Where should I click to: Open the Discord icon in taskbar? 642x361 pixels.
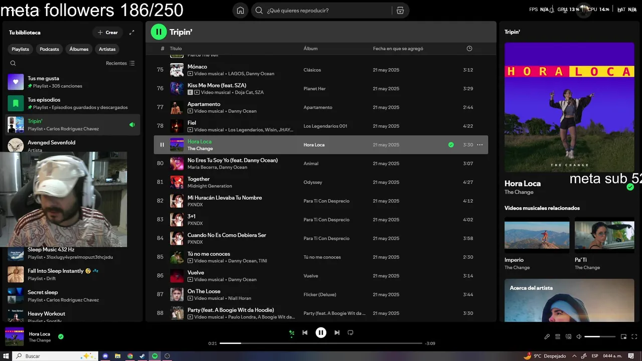(105, 356)
